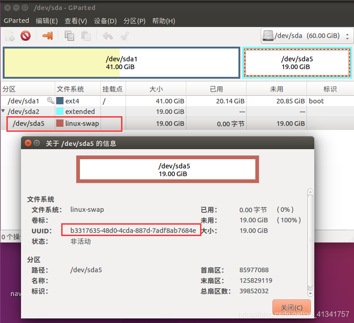The width and height of the screenshot is (354, 323).
Task: Select the /dev/sda5 partition row
Action: click(177, 124)
